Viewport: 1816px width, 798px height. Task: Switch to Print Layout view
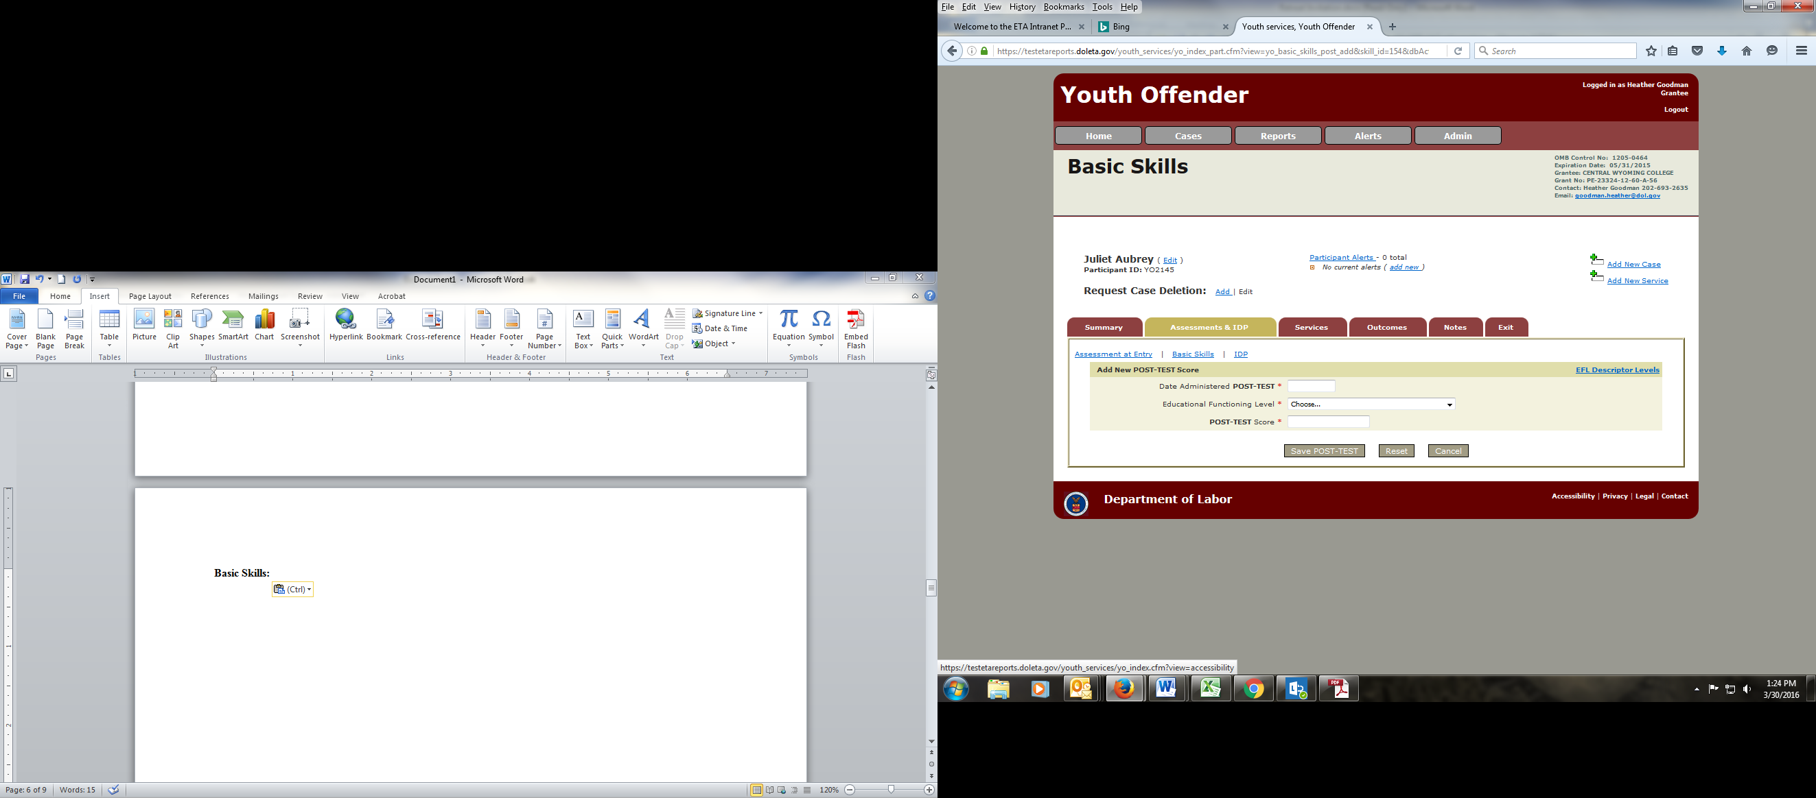(x=756, y=790)
